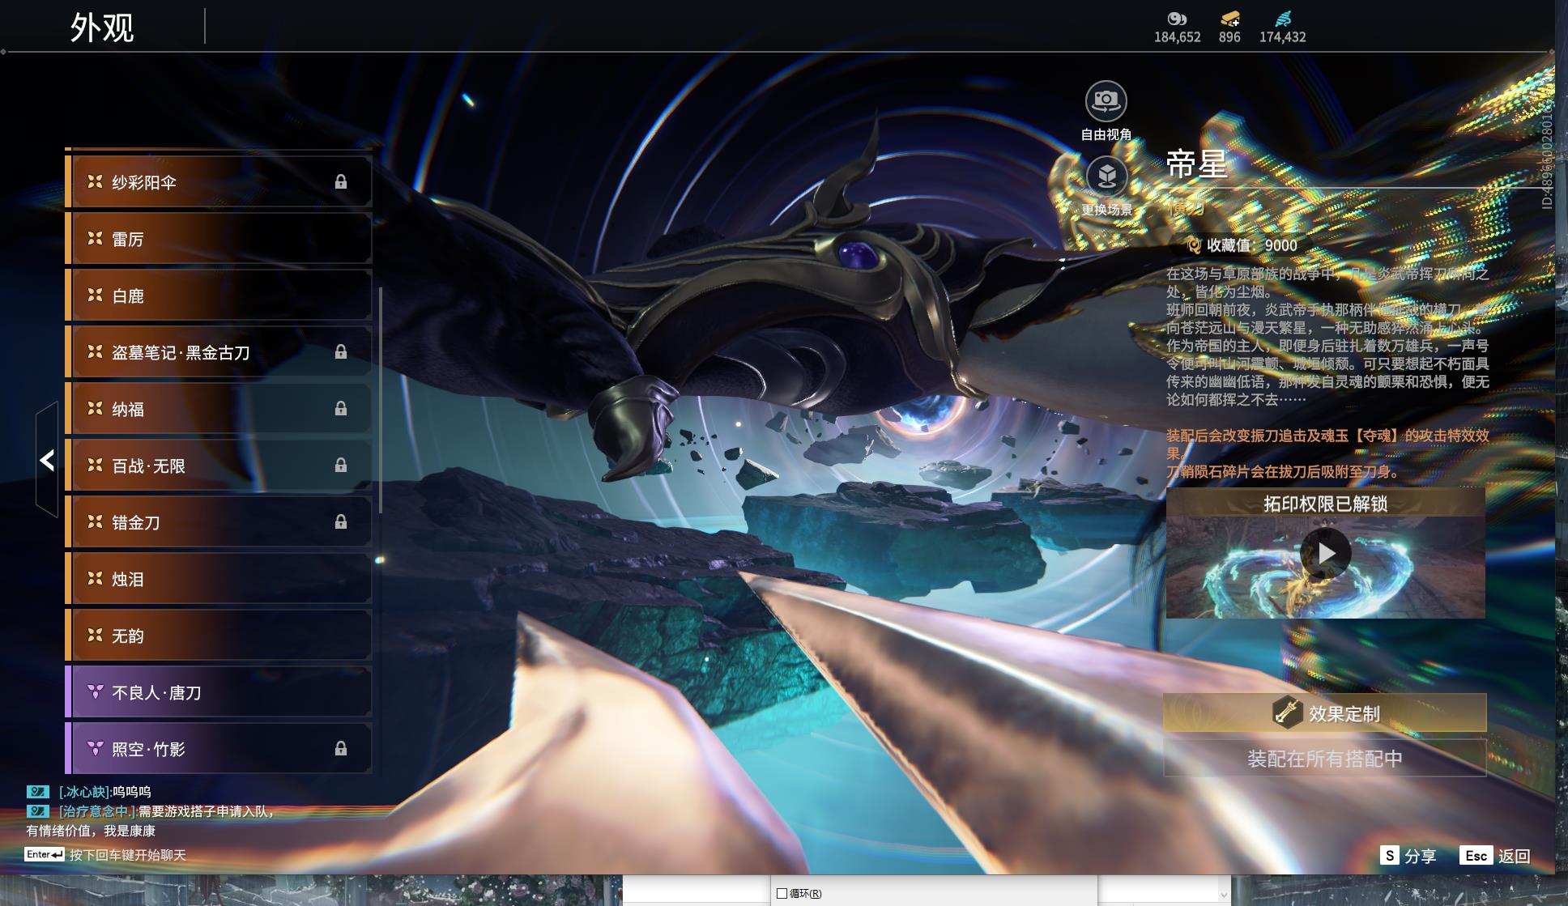Click the 装配在所有搭配中 button
Image resolution: width=1568 pixels, height=906 pixels.
[x=1325, y=759]
